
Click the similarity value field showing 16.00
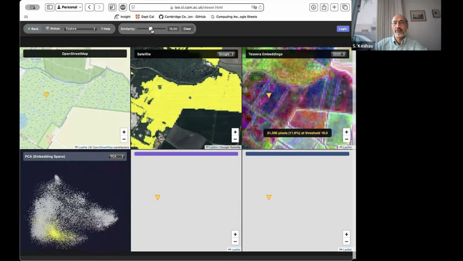pos(173,29)
